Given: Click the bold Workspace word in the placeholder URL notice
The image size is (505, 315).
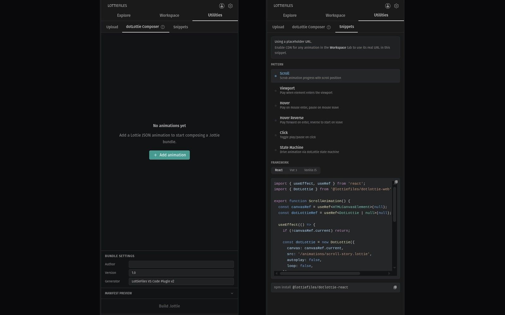Looking at the screenshot, I should [x=338, y=48].
